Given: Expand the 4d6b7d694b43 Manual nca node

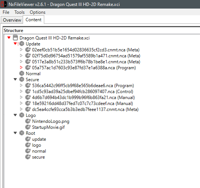Looking at the screenshot, I should (x=21, y=97).
